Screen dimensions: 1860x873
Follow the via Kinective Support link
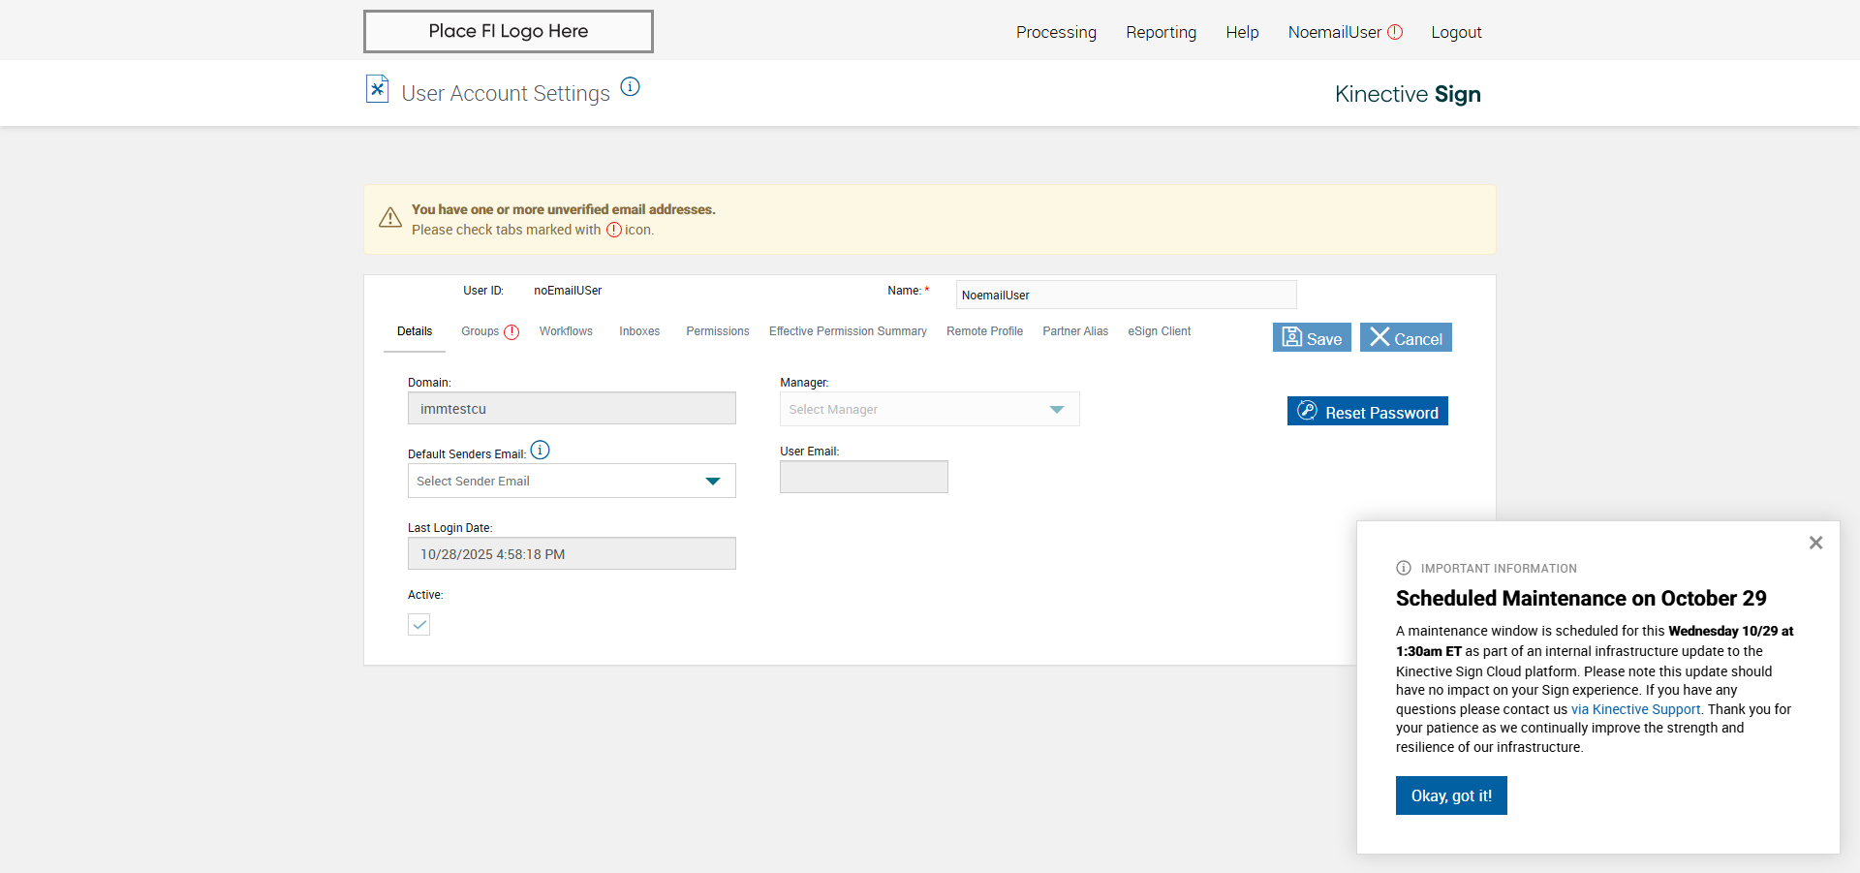1635,709
